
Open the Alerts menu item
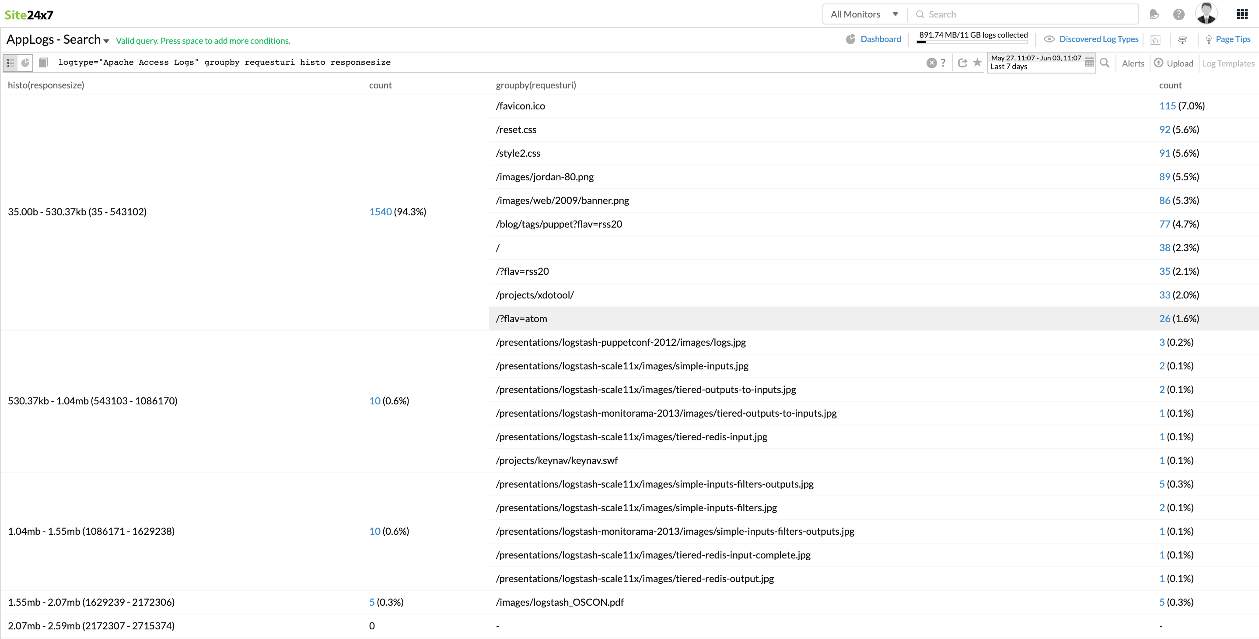click(1133, 63)
